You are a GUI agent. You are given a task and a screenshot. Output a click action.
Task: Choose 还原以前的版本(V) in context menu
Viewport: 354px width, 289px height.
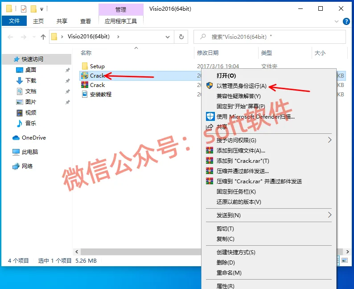[239, 202]
